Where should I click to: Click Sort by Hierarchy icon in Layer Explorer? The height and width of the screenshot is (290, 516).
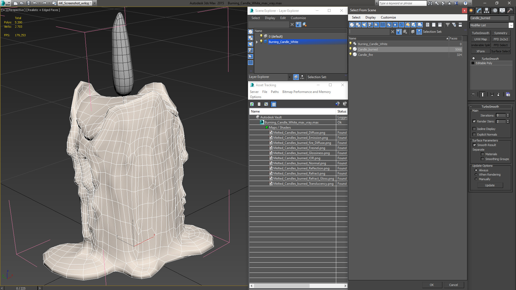coord(302,77)
